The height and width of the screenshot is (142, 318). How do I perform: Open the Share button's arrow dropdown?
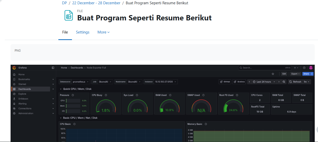[x=312, y=74]
